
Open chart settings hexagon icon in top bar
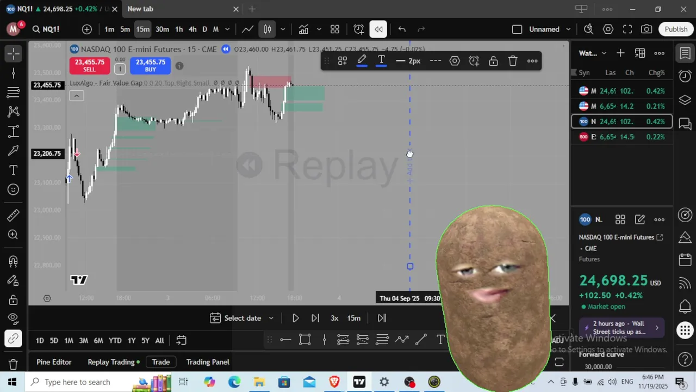[x=608, y=29]
